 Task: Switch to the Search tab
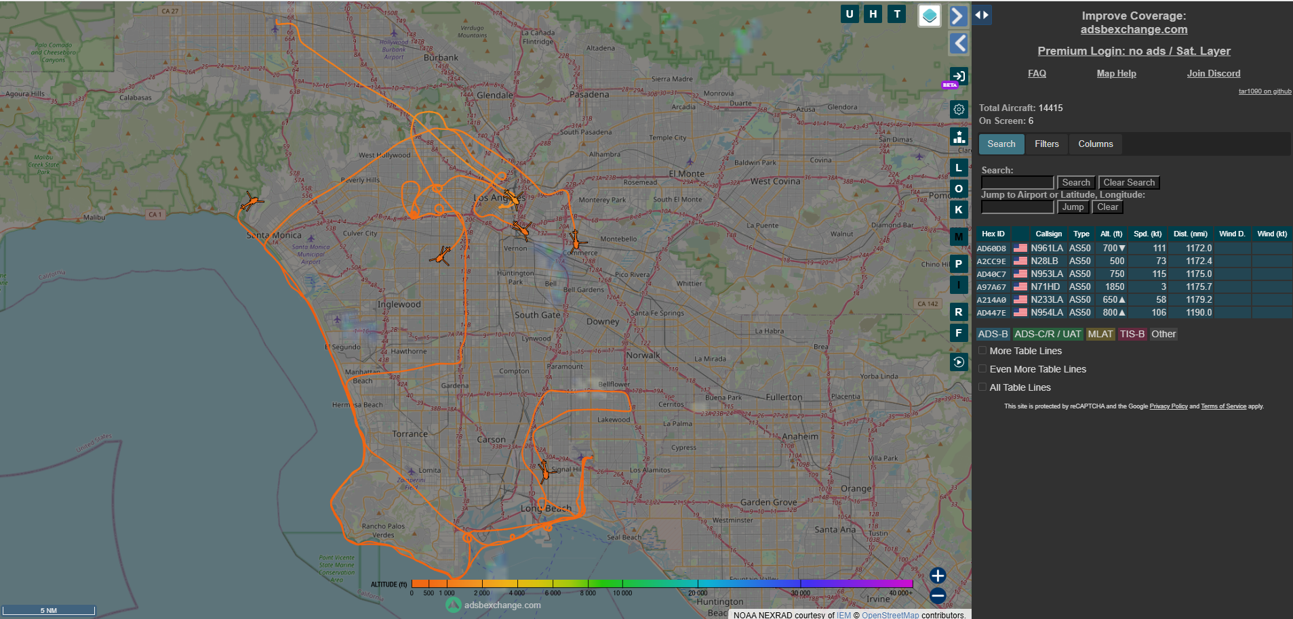tap(1001, 144)
